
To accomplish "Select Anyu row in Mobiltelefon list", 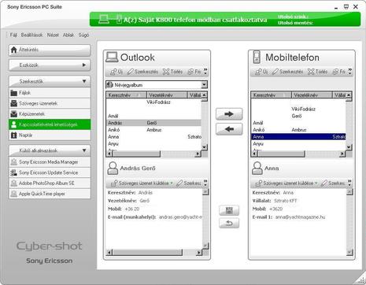I will click(x=298, y=144).
